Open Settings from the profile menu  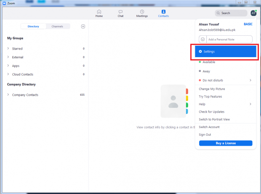click(226, 52)
